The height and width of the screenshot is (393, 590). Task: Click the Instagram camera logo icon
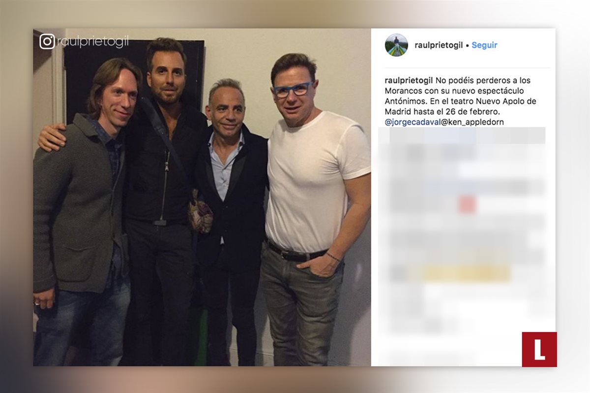tap(47, 41)
